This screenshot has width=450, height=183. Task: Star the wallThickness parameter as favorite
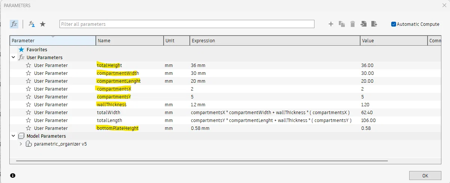point(28,105)
